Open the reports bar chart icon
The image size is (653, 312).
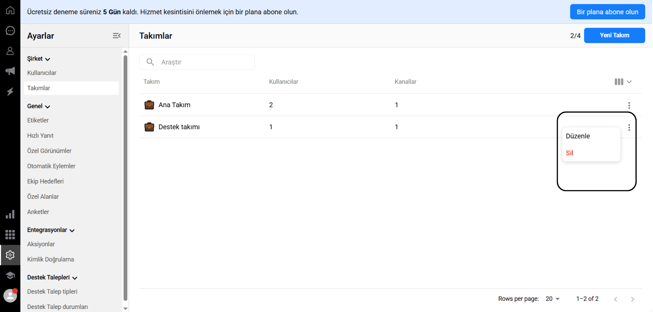10,214
